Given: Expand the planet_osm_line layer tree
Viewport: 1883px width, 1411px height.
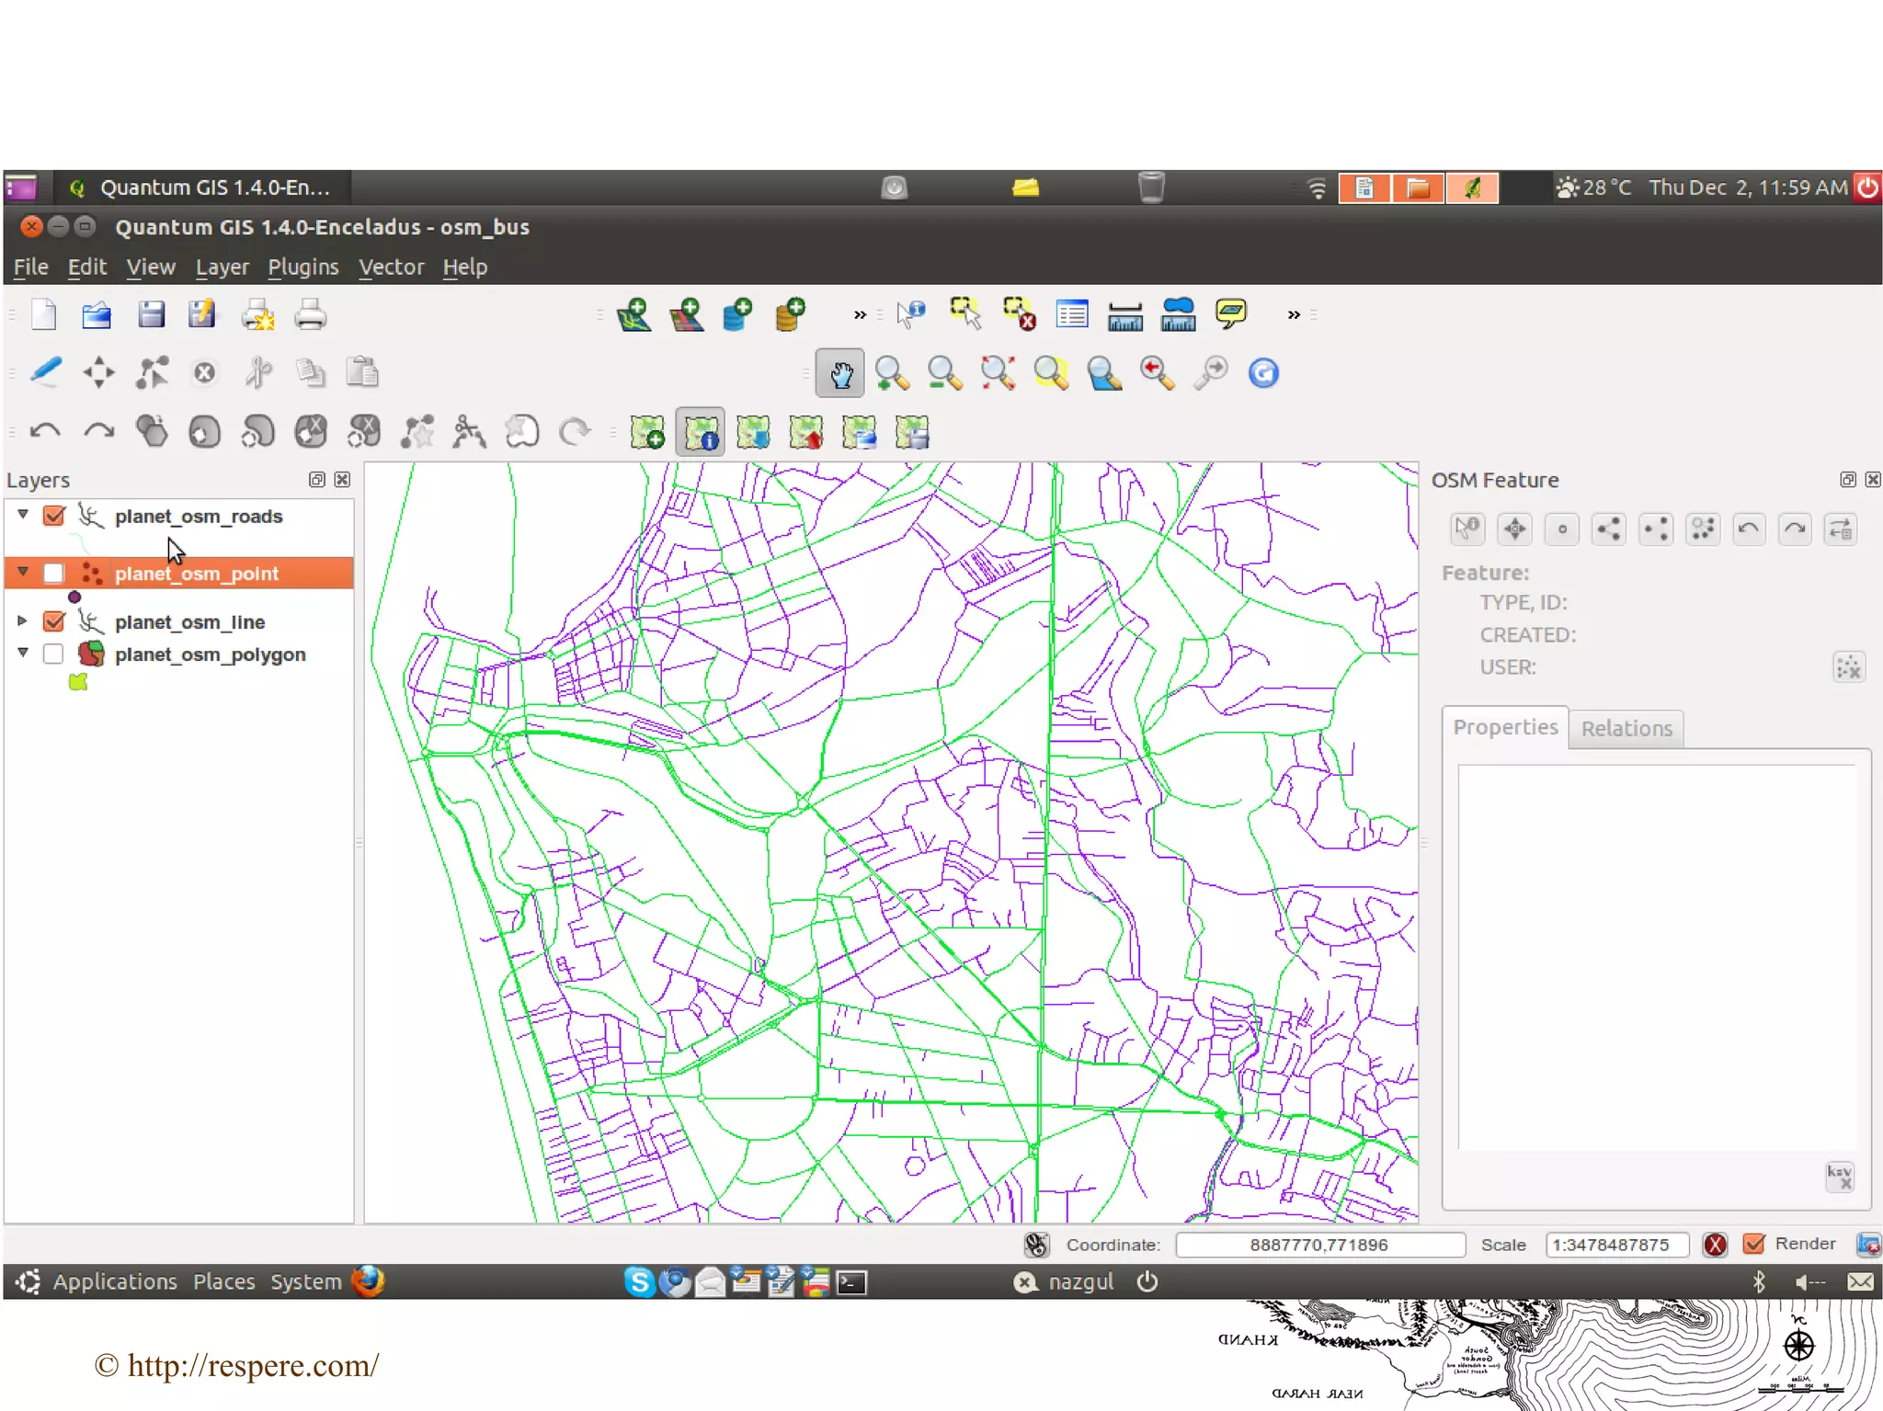Looking at the screenshot, I should pos(22,621).
